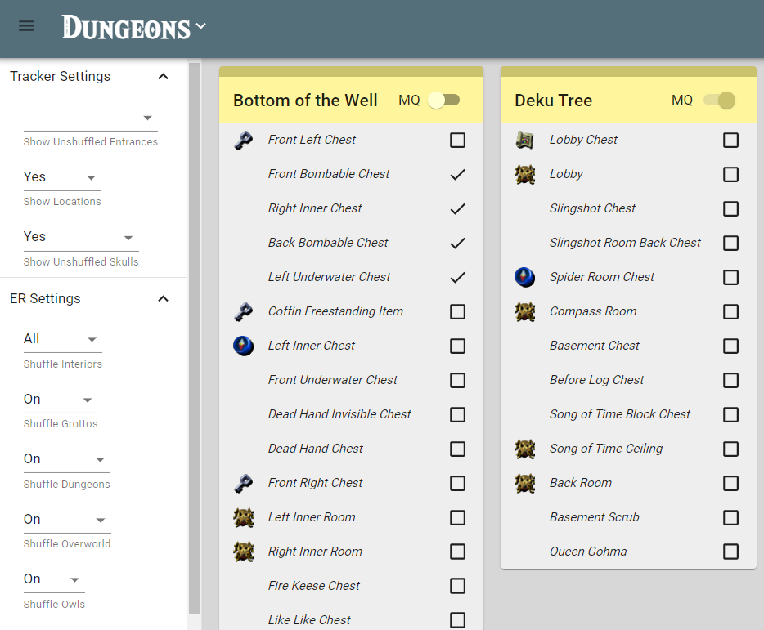Click the skulltula icon beside Left Inner Room
Screen dimensions: 764x630
(243, 518)
